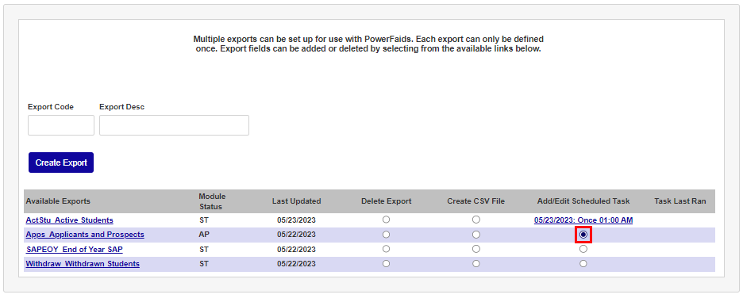Open Apps_Applicants and Prospects export link
Viewport: 743px width, 302px height.
pyautogui.click(x=85, y=235)
